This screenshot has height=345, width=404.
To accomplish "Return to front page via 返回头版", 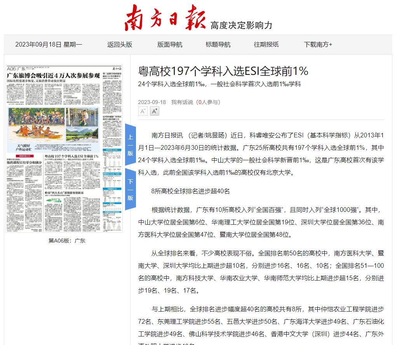I will click(120, 45).
